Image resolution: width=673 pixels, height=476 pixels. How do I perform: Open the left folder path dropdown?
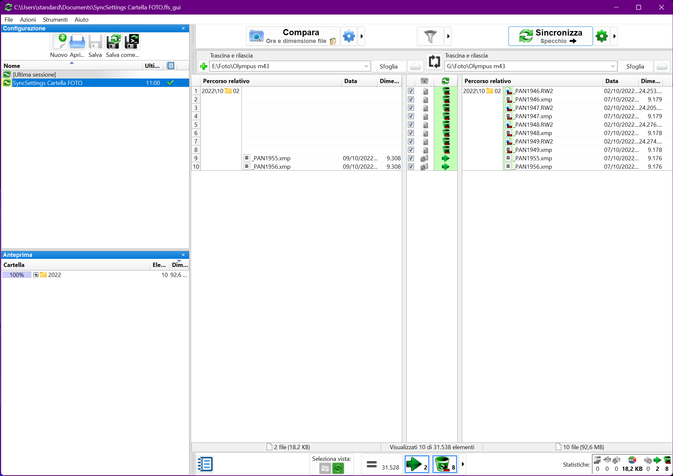pos(366,66)
